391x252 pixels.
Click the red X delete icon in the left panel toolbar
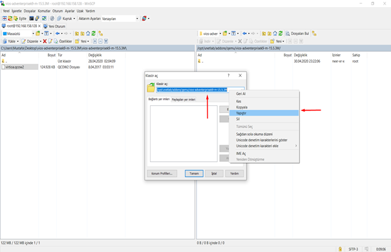pyautogui.click(x=45, y=41)
